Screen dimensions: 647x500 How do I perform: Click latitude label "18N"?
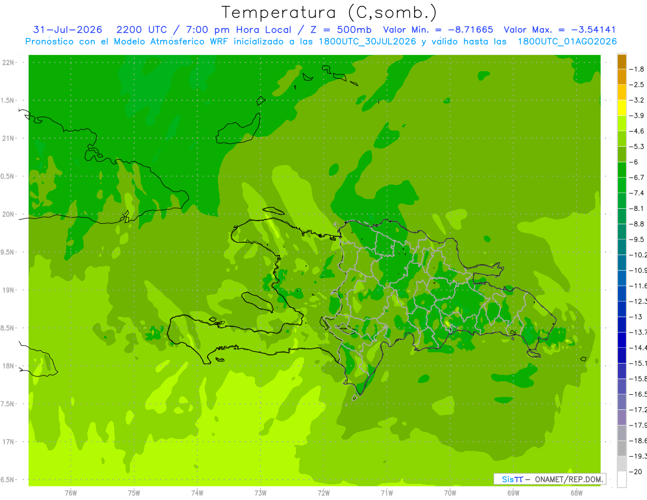click(x=8, y=366)
